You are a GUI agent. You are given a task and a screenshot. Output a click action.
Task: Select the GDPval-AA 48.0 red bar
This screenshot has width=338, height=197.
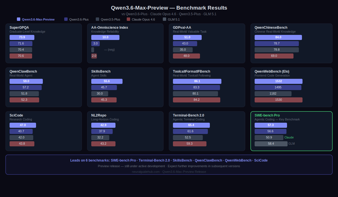tap(186, 56)
